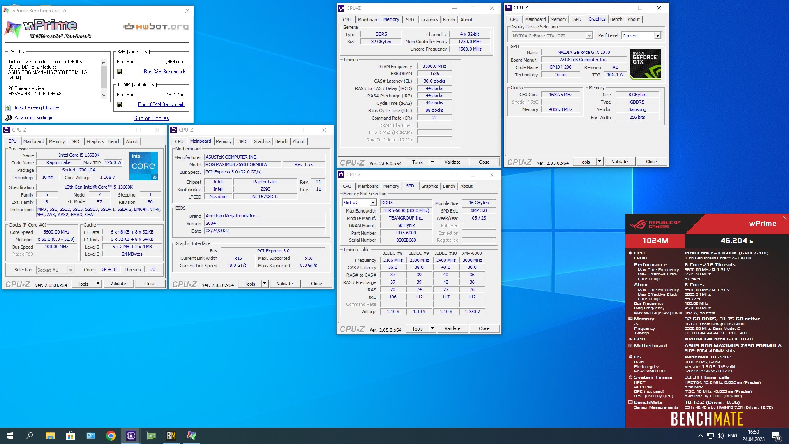Open the About tab in Mainboard CPU-Z window
This screenshot has width=789, height=444.
pyautogui.click(x=299, y=141)
